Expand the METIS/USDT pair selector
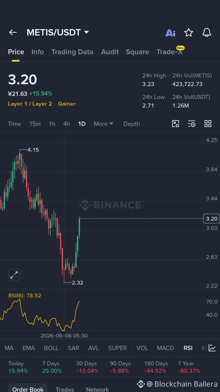Screen dimensions: 220x392 pos(58,32)
